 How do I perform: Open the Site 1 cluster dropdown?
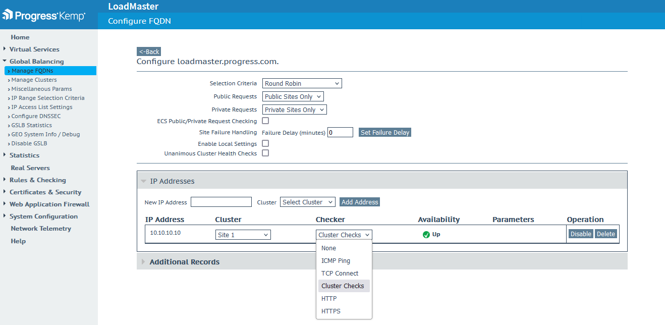tap(243, 235)
